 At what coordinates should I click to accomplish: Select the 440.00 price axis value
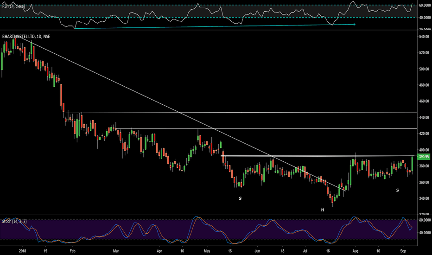(424, 117)
